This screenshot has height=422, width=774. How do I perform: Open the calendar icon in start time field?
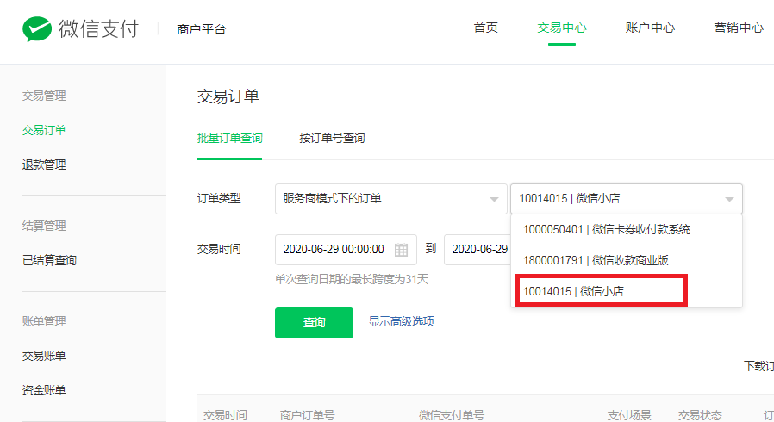pos(402,250)
